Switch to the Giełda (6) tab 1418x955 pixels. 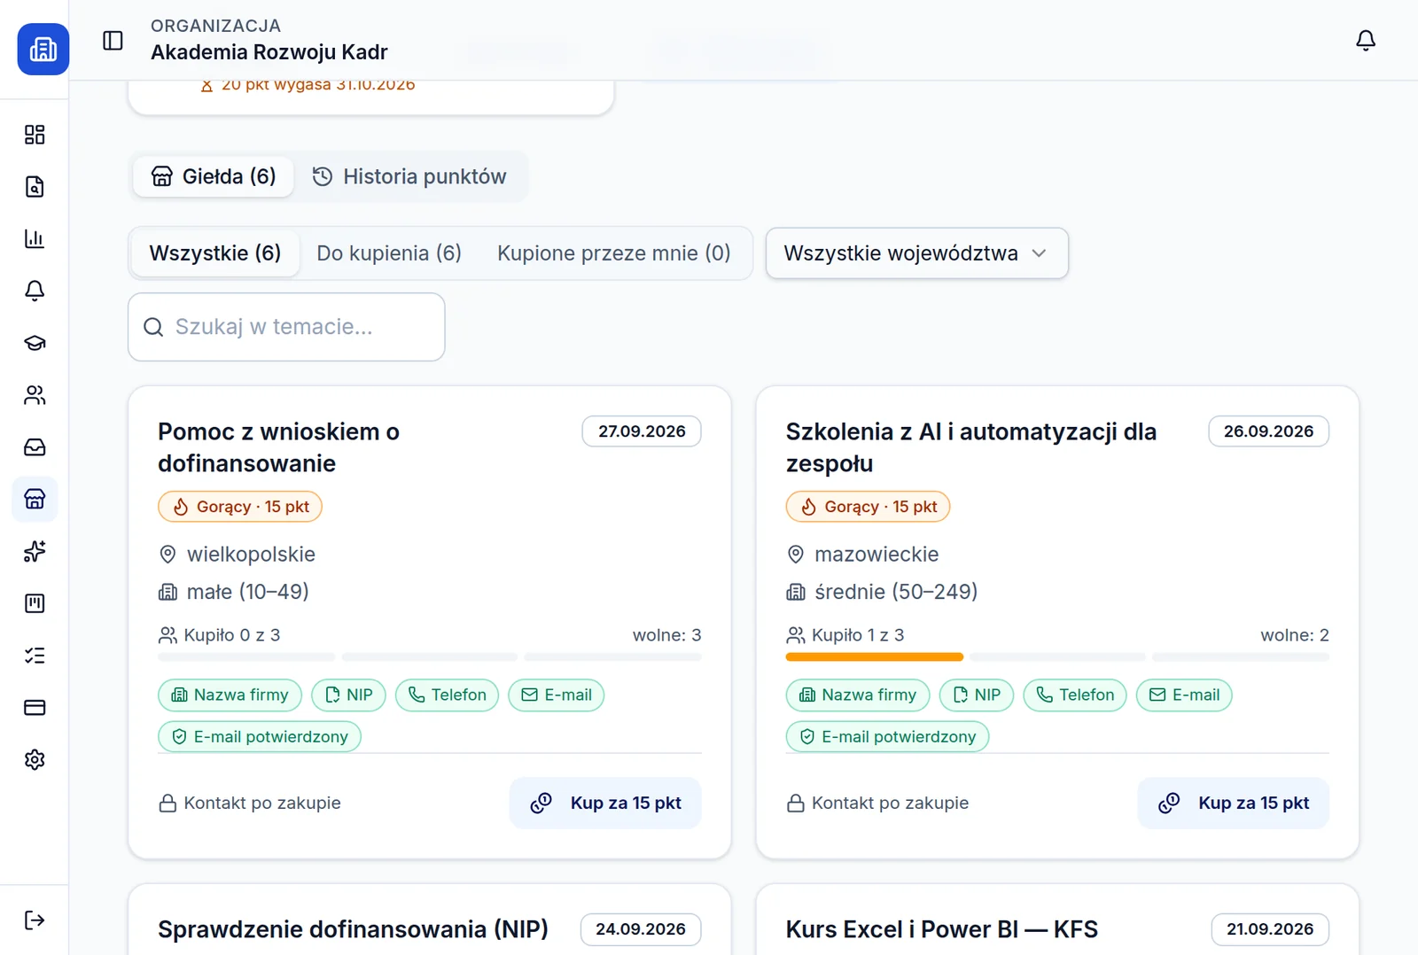(214, 176)
